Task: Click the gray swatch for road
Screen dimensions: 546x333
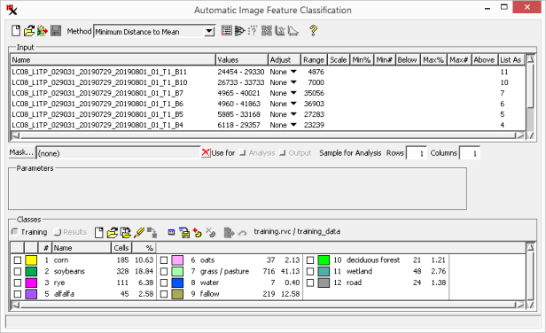Action: [x=324, y=283]
